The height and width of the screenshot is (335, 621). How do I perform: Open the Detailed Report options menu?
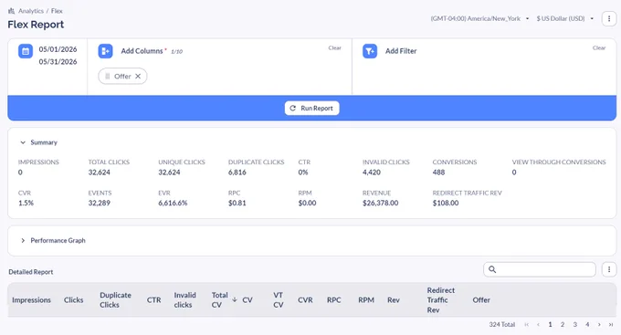(x=609, y=269)
